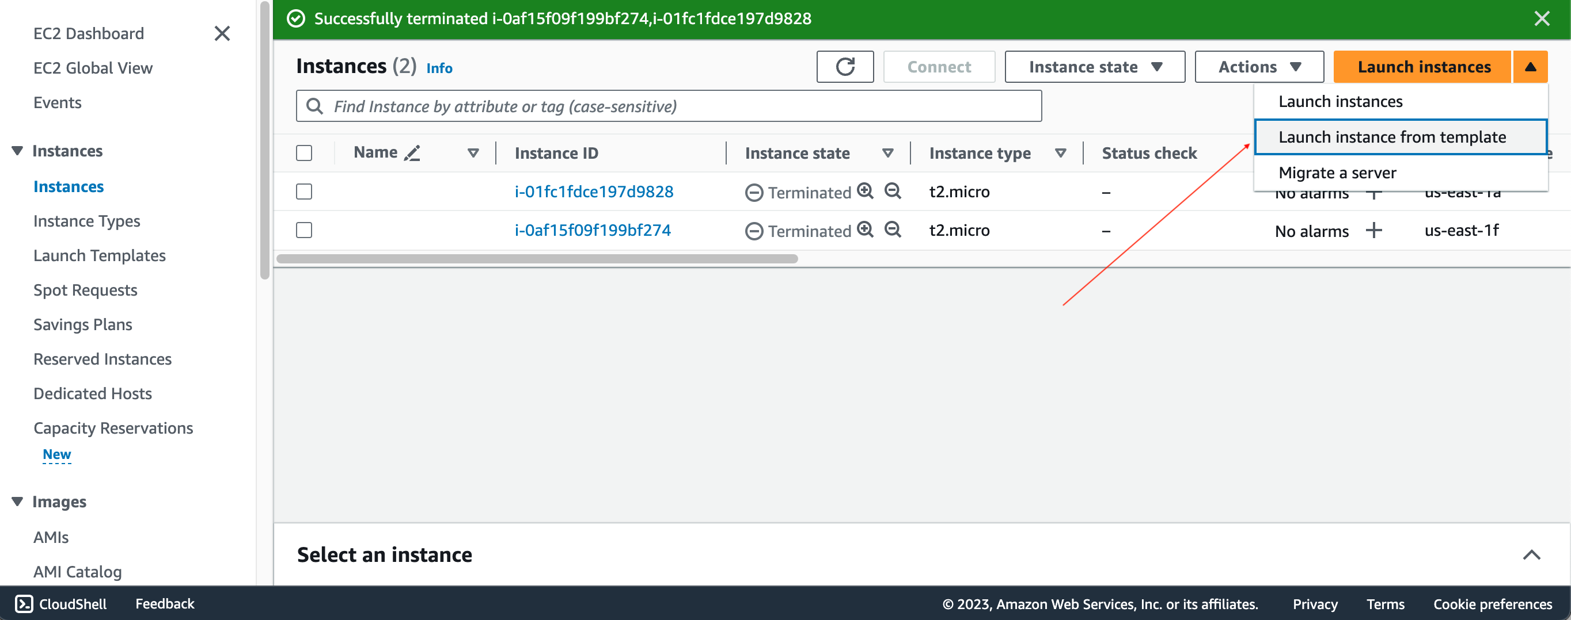Open Instance Types in sidebar
Viewport: 1571px width, 620px height.
coord(86,221)
